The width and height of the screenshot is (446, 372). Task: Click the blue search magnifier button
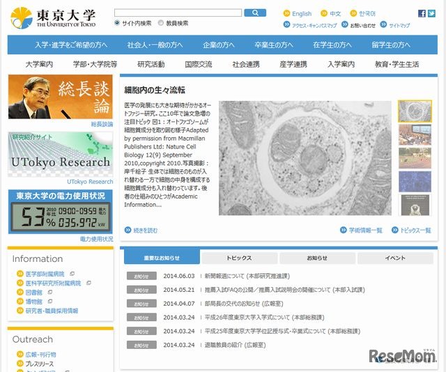pyautogui.click(x=255, y=13)
